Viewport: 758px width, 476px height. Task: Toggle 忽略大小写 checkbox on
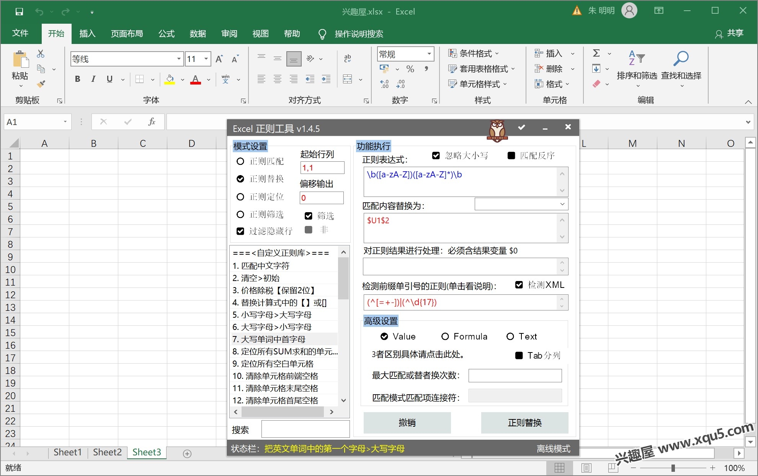[436, 156]
